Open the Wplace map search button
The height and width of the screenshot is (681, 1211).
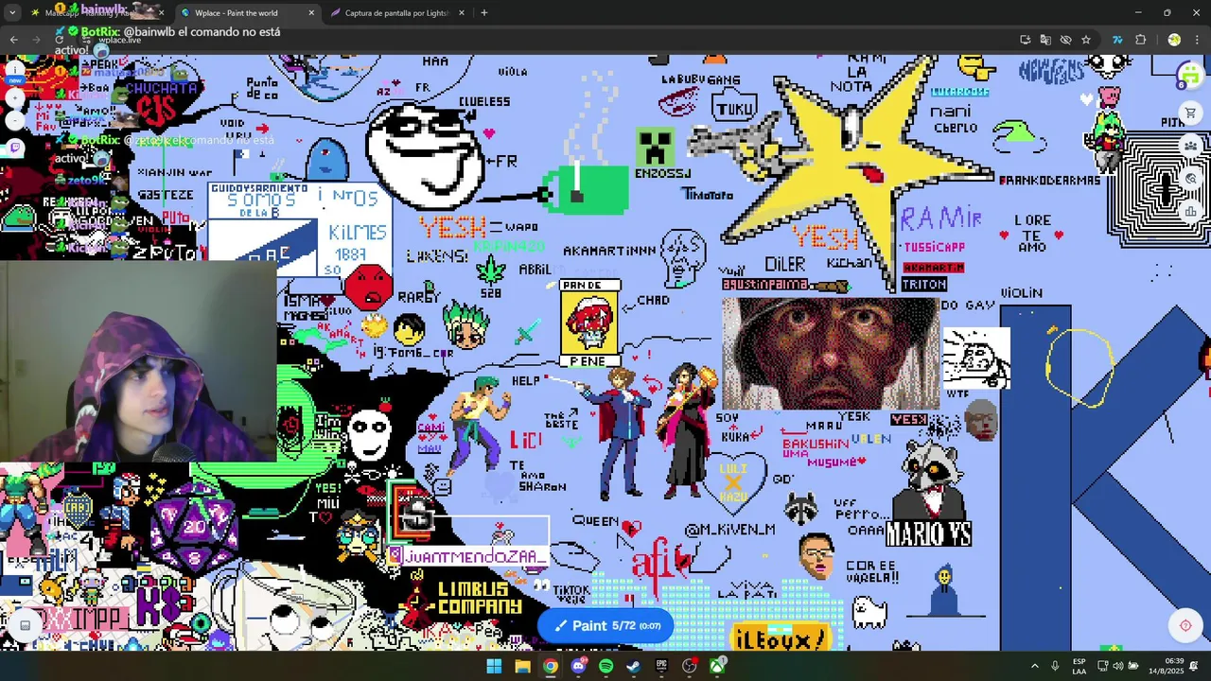(x=1191, y=179)
